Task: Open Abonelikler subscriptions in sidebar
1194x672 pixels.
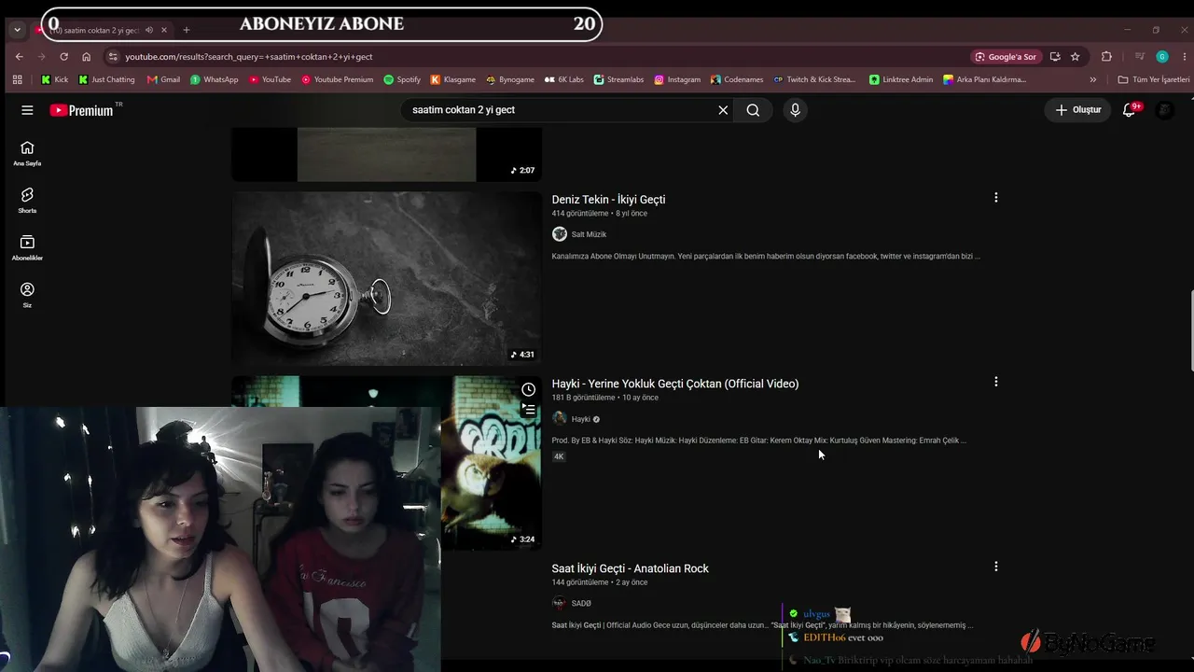Action: click(x=27, y=247)
